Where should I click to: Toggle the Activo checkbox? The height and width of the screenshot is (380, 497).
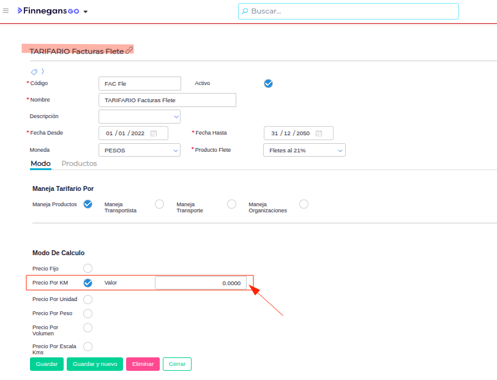268,83
